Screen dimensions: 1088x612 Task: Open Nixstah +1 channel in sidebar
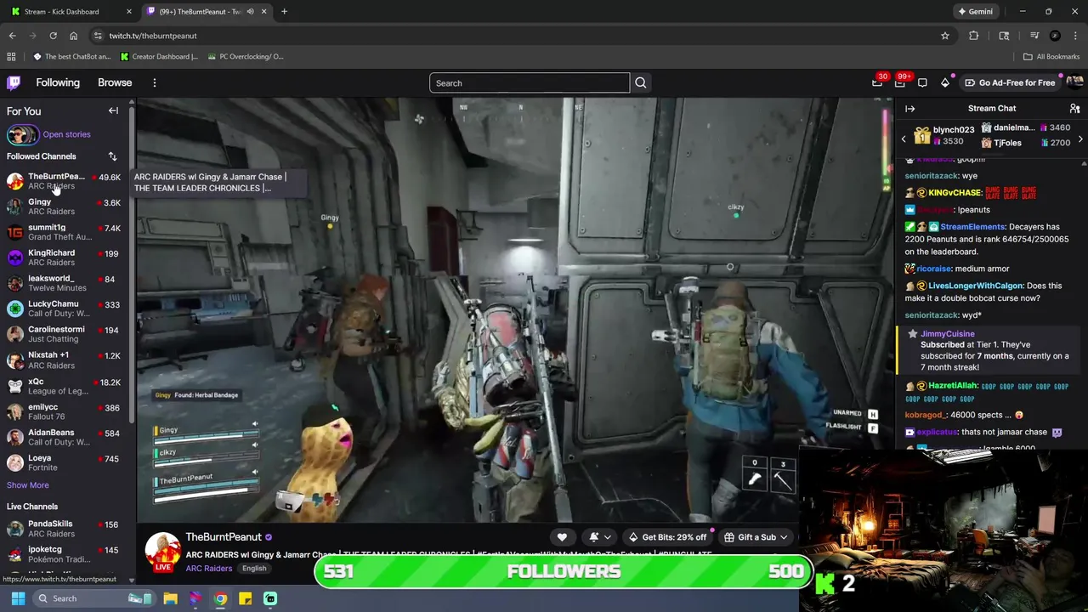(x=65, y=360)
